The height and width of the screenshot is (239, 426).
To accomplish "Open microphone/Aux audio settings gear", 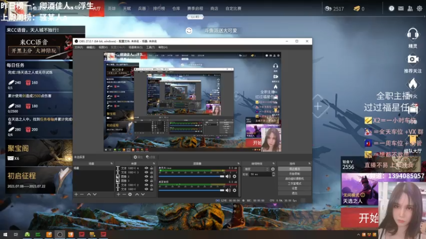I will [234, 176].
